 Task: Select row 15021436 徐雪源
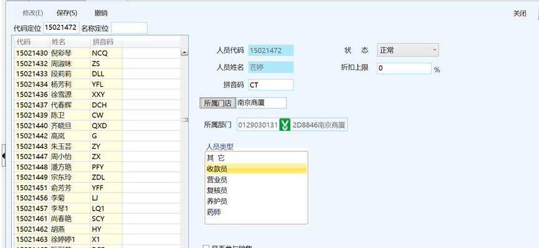tap(97, 95)
